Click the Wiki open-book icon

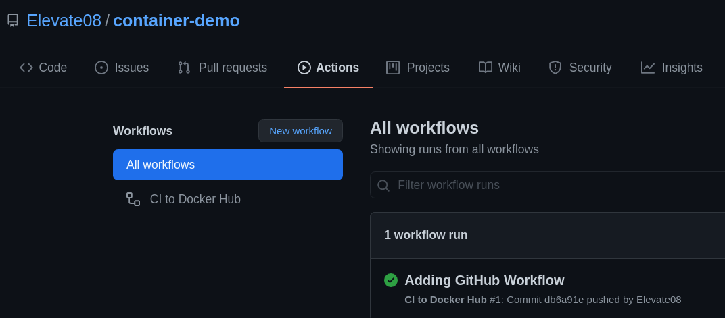click(485, 68)
